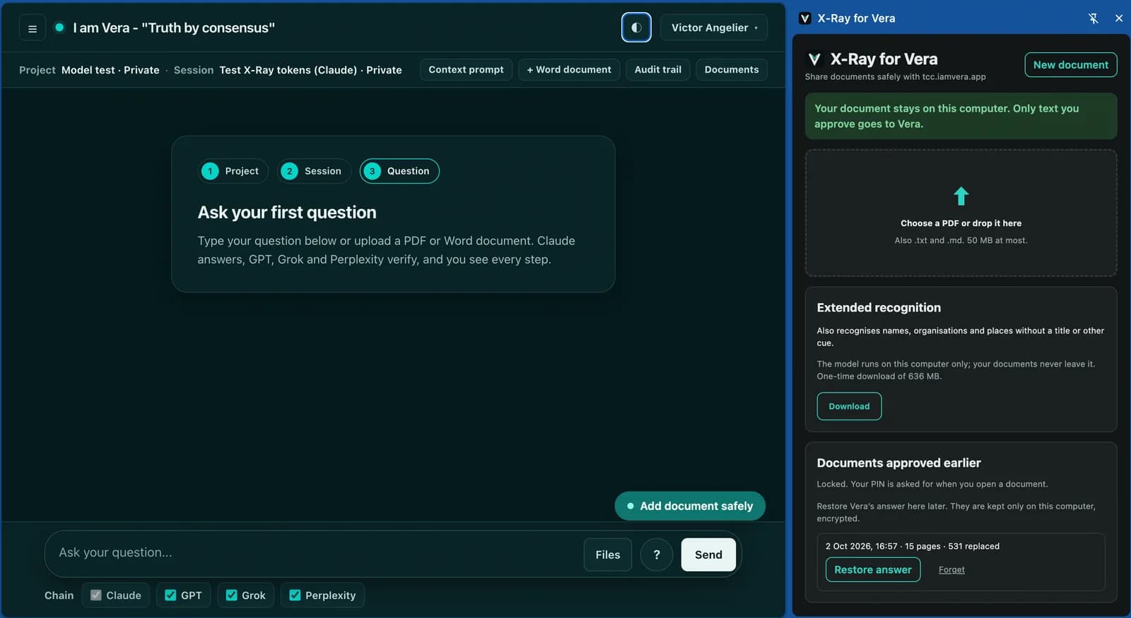Click the upload arrow icon in drop zone
Screen dimensions: 1131x618
pyautogui.click(x=961, y=196)
